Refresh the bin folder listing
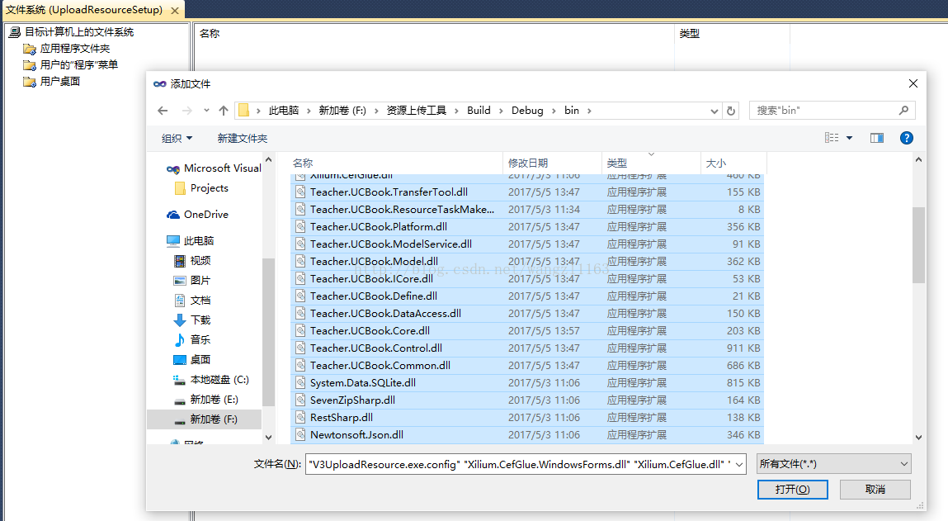Viewport: 948px width, 521px height. (x=731, y=111)
